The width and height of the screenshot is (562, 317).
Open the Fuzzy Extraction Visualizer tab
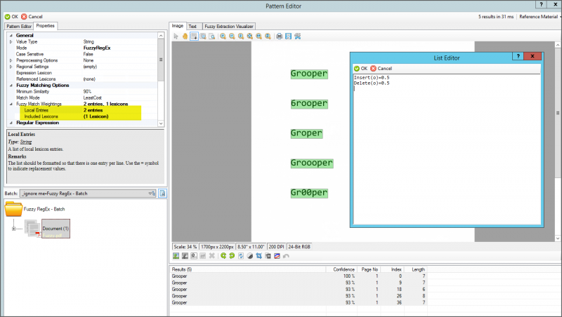coord(229,26)
